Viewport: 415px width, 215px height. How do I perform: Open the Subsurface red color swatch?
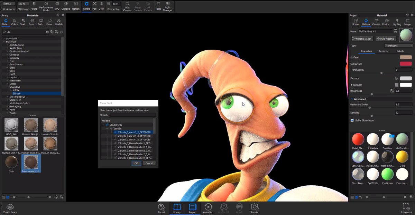coord(406,63)
